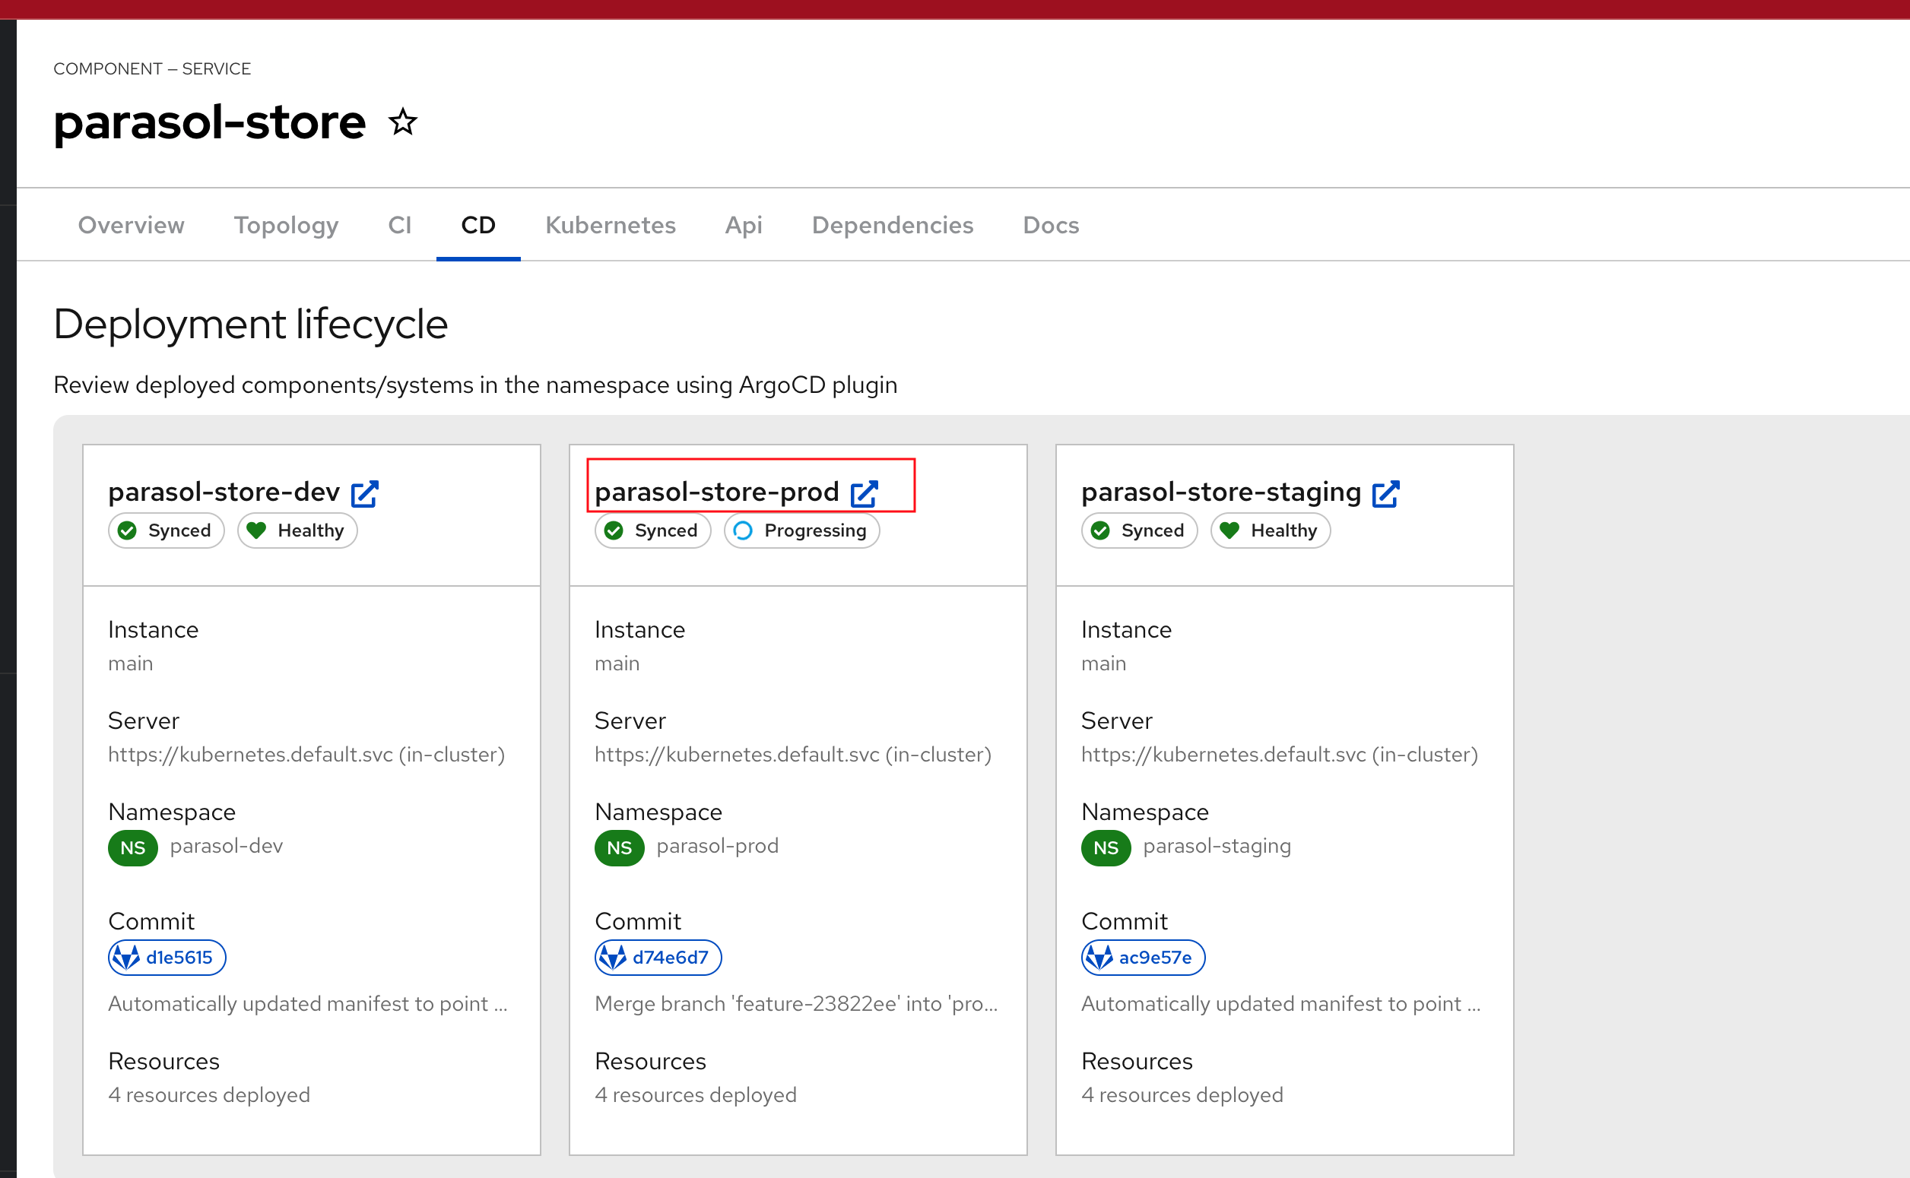Click the parasol-staging namespace text
Screen dimensions: 1910x1178
[x=1217, y=846]
